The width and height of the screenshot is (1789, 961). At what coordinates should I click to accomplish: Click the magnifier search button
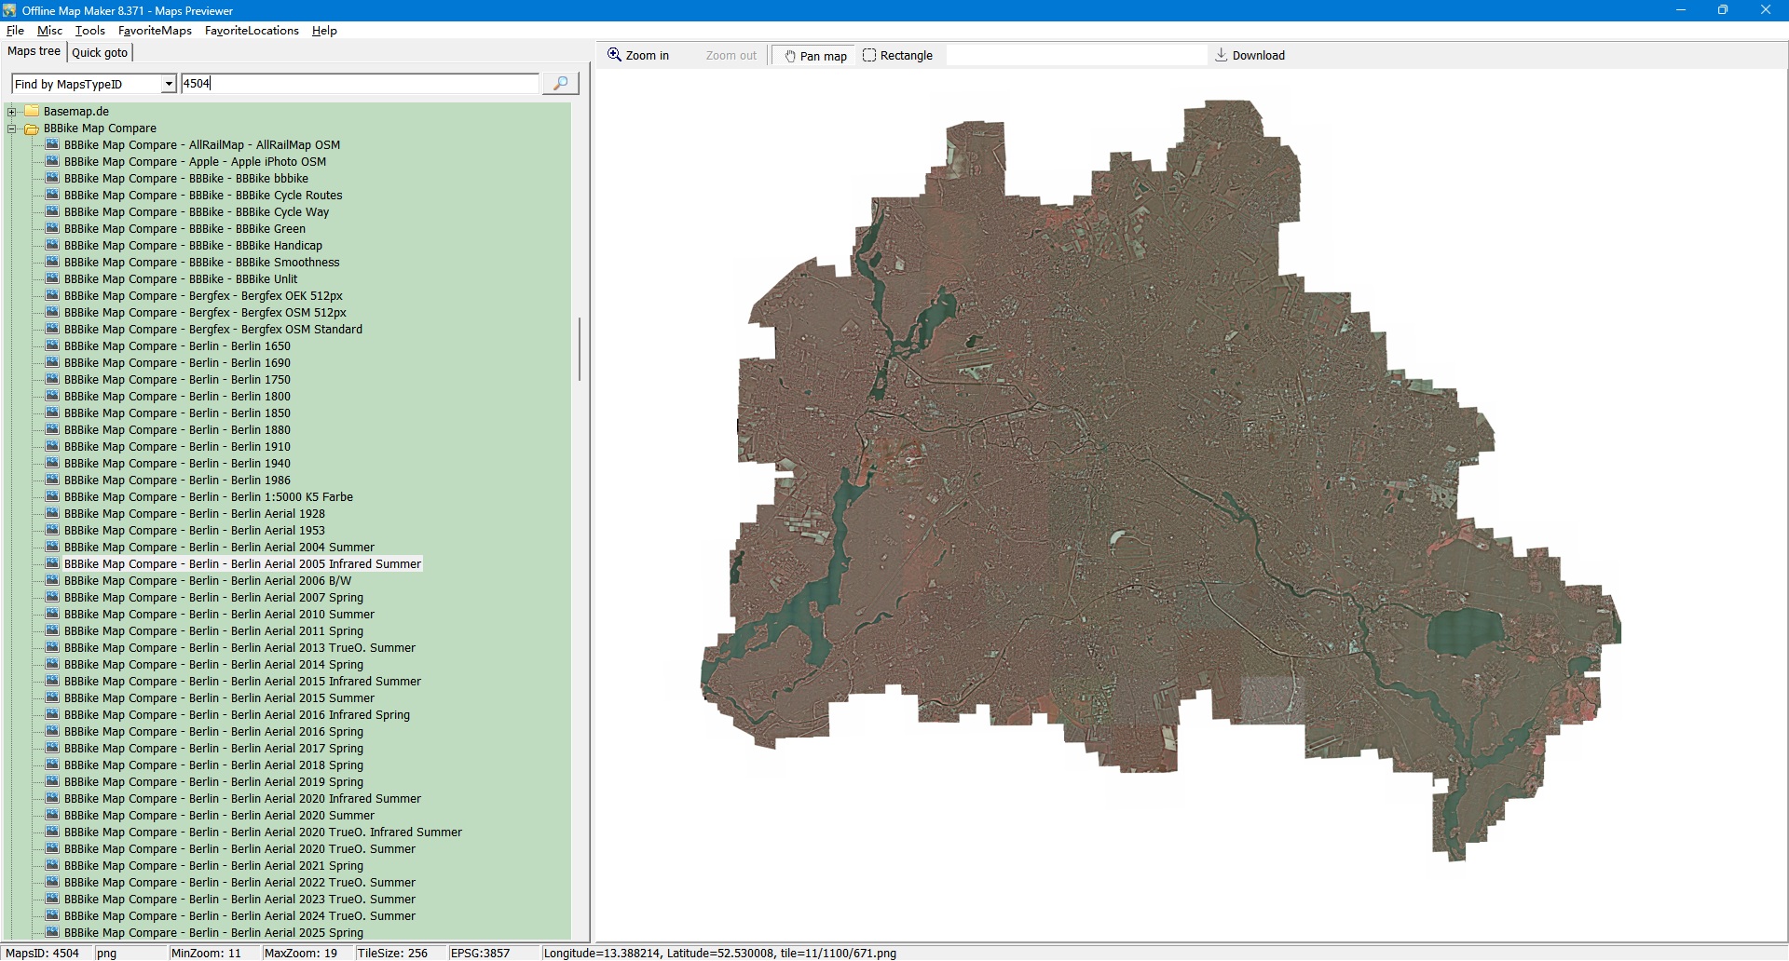560,84
